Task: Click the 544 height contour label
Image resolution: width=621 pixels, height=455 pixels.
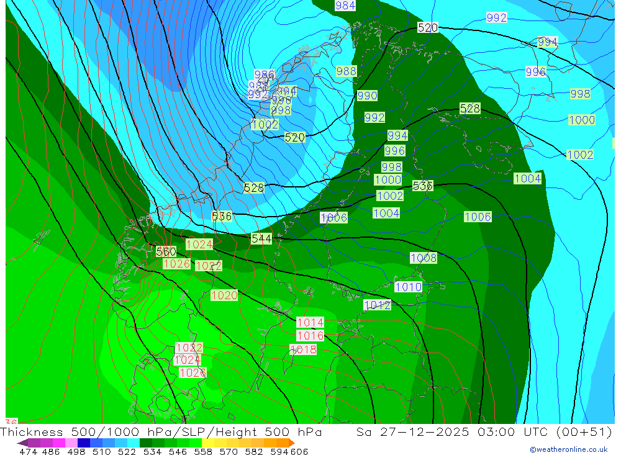Action: pyautogui.click(x=261, y=239)
